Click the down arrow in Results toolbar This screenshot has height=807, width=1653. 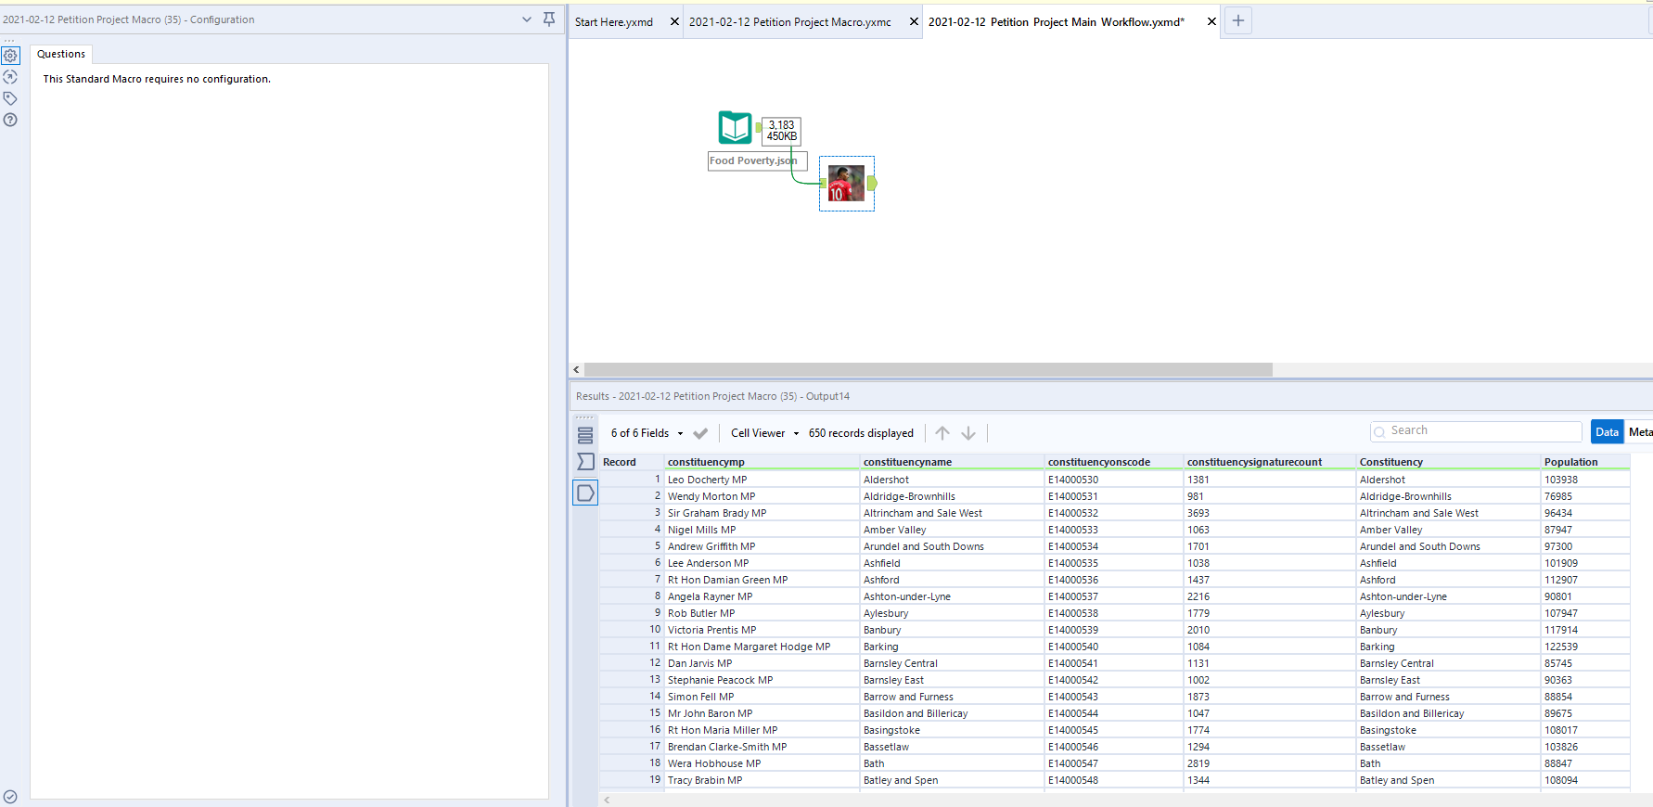(968, 433)
